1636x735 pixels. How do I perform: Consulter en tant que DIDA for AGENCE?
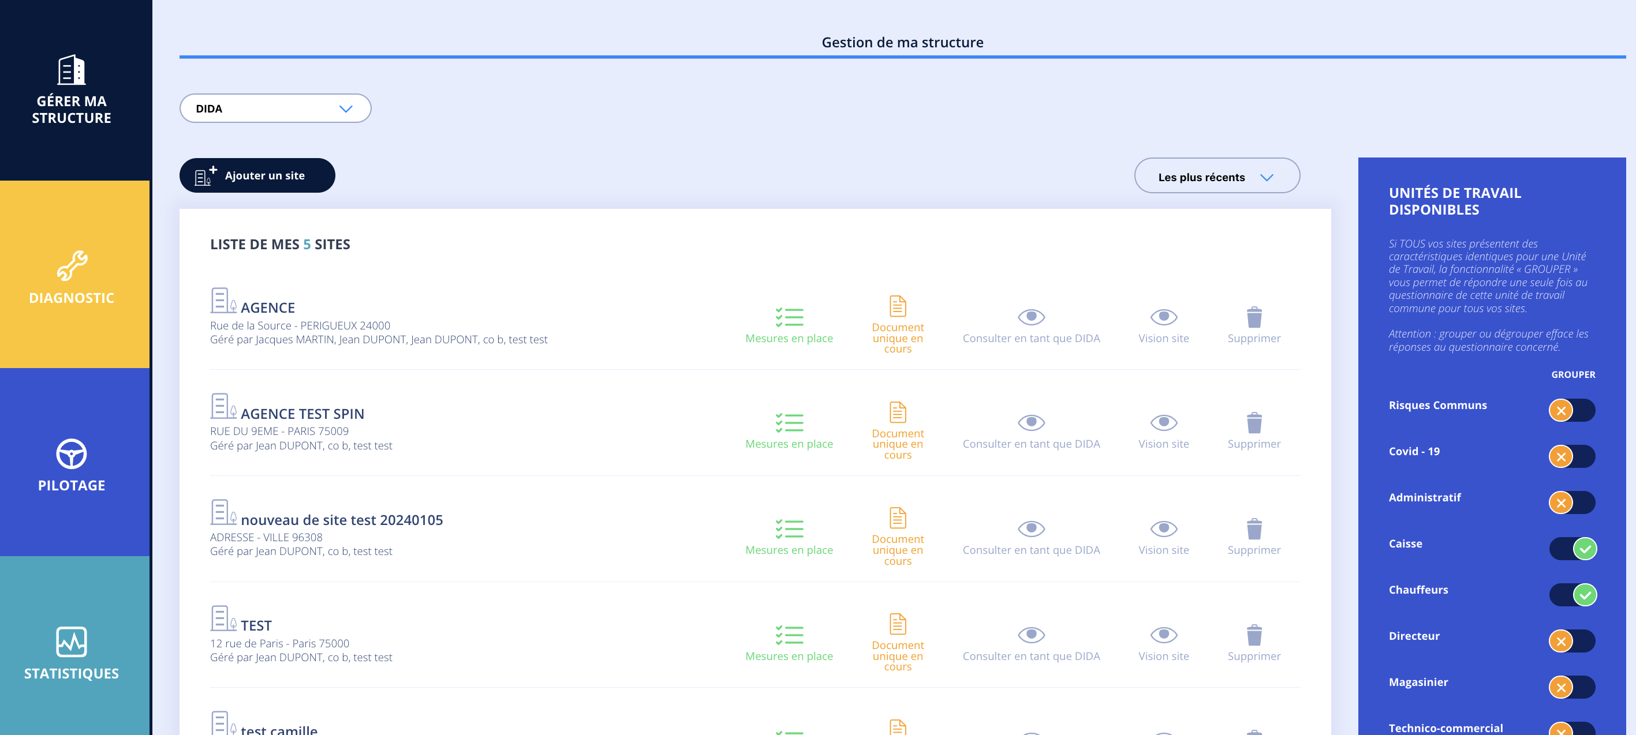point(1031,325)
